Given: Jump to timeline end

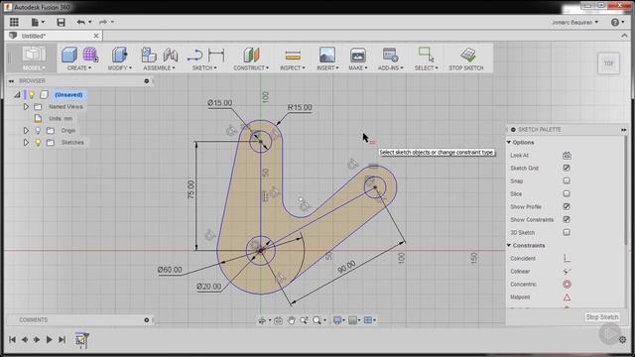Looking at the screenshot, I should (62, 339).
